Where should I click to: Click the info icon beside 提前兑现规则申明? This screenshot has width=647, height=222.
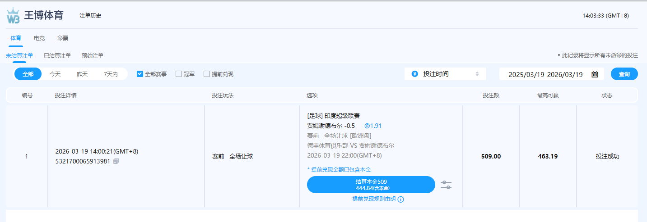coord(400,199)
